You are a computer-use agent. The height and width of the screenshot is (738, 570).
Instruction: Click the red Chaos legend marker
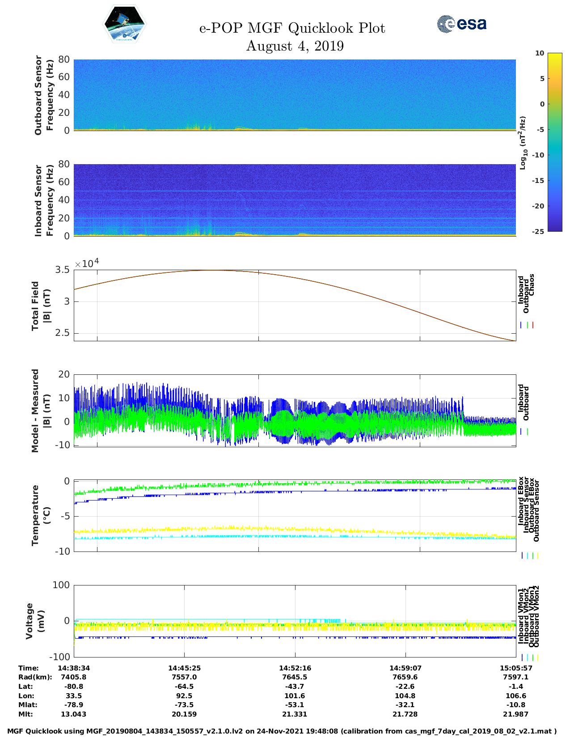click(x=533, y=325)
